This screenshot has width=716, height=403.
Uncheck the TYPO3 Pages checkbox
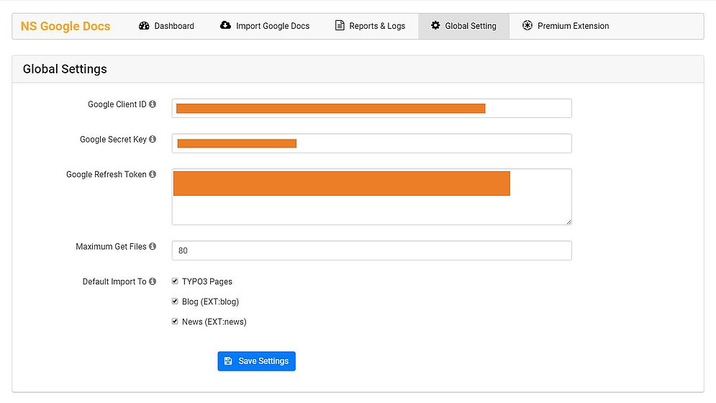click(175, 281)
